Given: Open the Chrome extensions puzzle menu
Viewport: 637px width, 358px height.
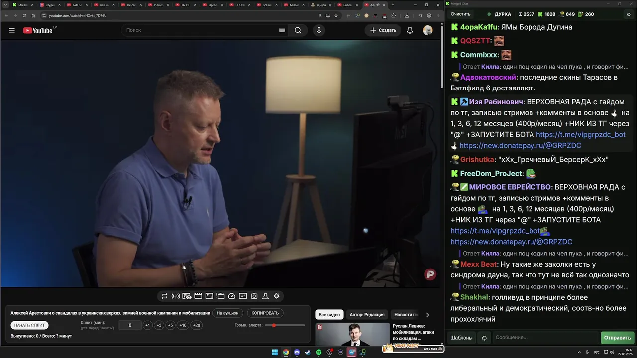Looking at the screenshot, I should point(393,15).
